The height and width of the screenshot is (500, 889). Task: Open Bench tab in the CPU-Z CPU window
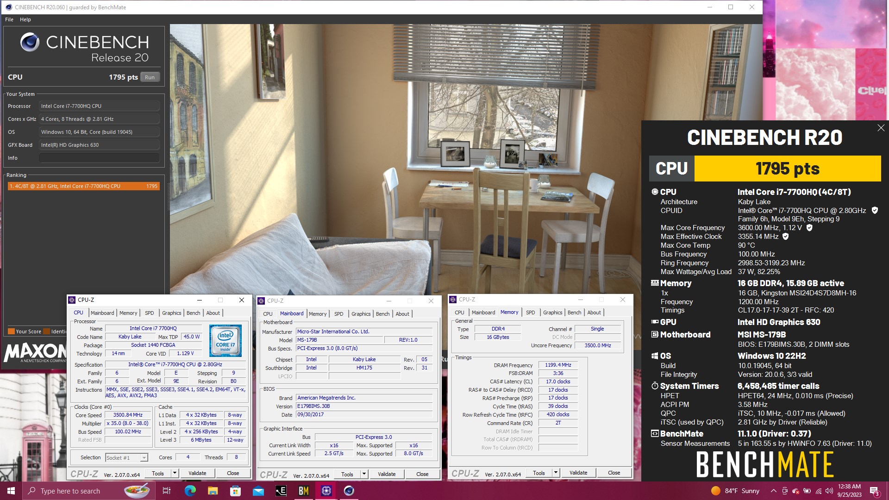coord(193,313)
